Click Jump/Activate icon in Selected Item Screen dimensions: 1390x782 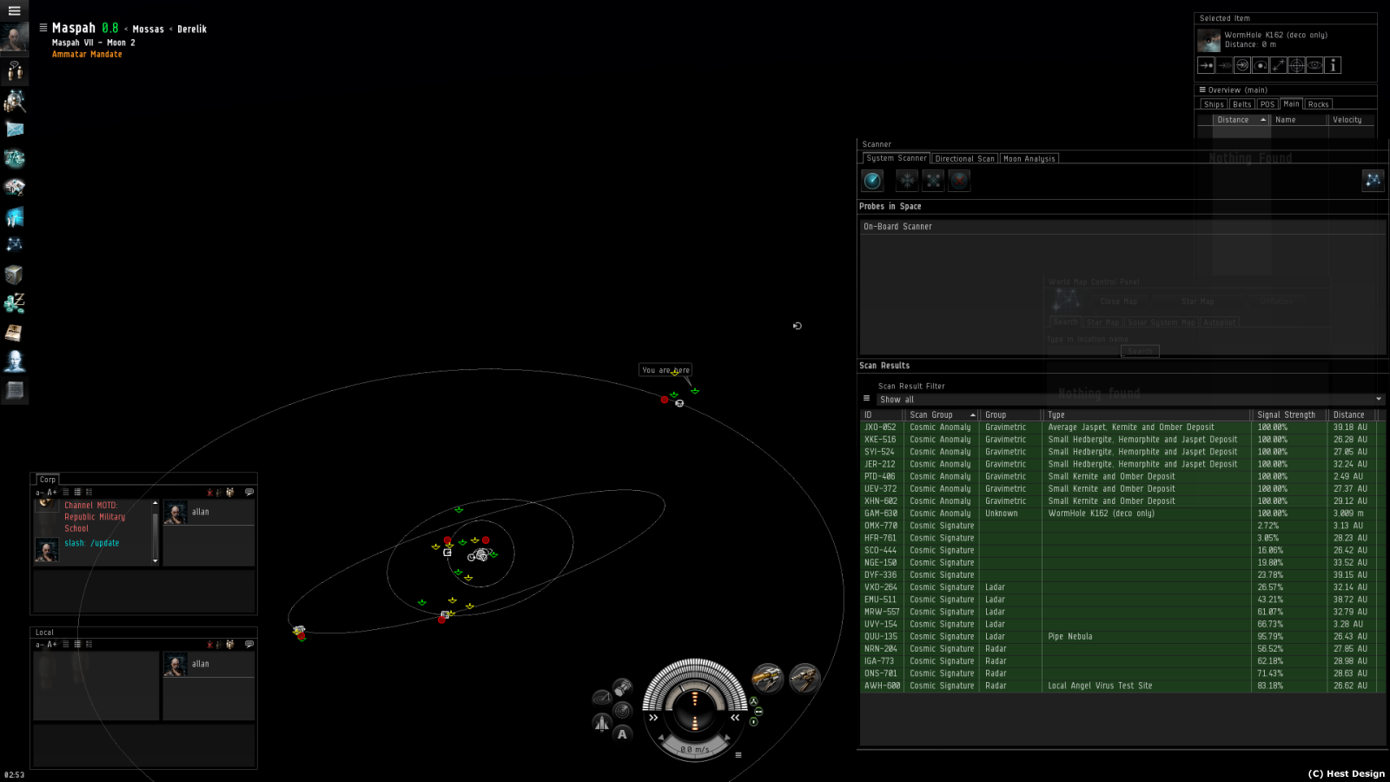click(1242, 65)
